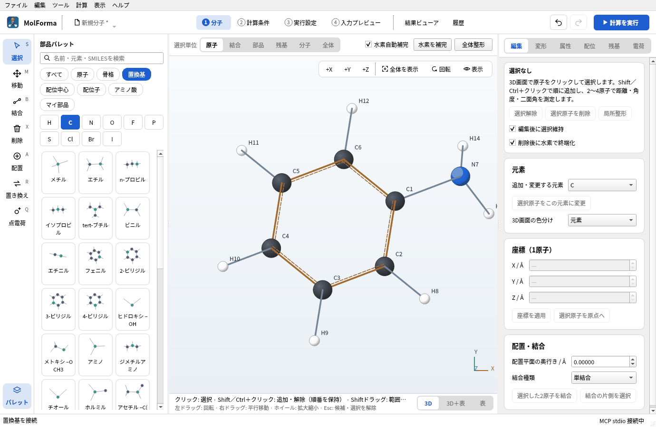Expand the 結合種類 dropdown
This screenshot has width=656, height=427.
(x=604, y=378)
